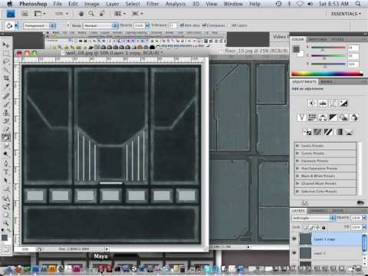The image size is (368, 276).
Task: Add a Curves adjustment
Action: tap(333, 103)
